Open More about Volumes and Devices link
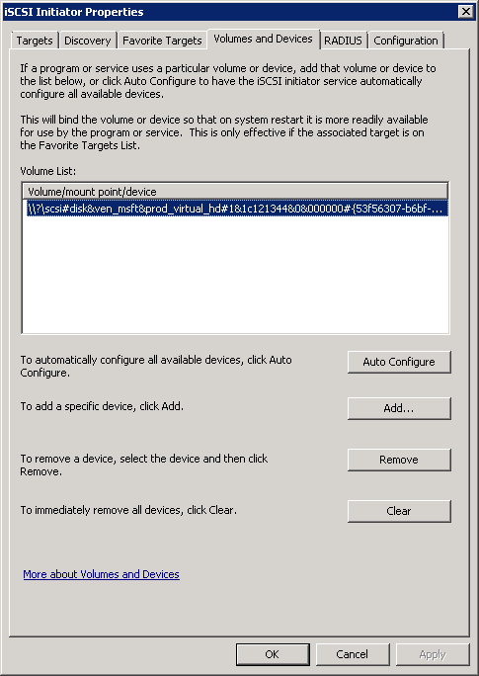The height and width of the screenshot is (676, 479). [x=101, y=574]
